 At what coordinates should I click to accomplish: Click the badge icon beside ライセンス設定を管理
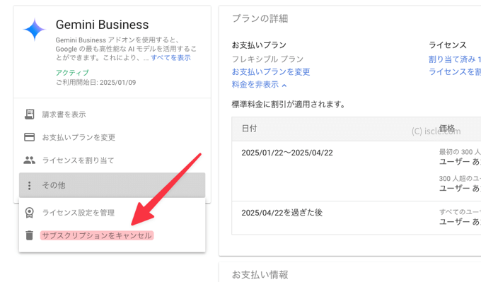30,213
